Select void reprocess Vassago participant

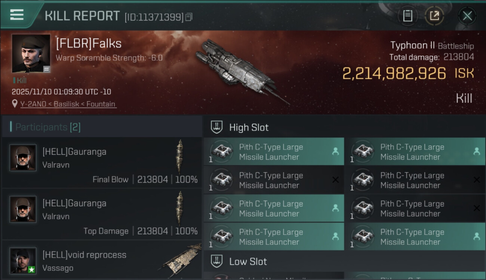click(x=102, y=261)
